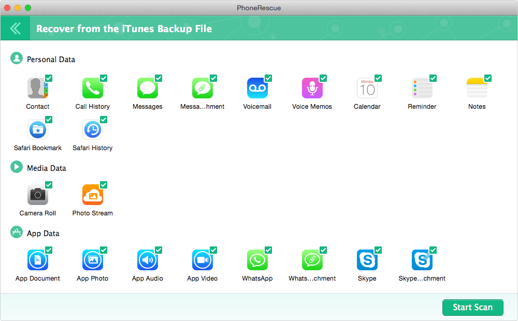
Task: Click the Personal Data heading
Action: click(51, 60)
